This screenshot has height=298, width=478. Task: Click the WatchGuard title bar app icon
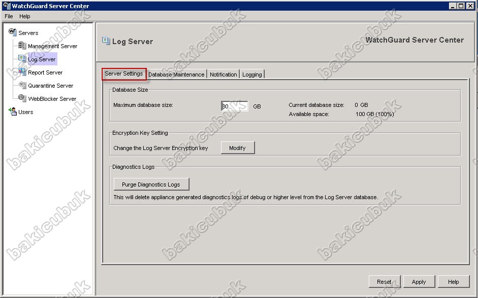click(7, 6)
